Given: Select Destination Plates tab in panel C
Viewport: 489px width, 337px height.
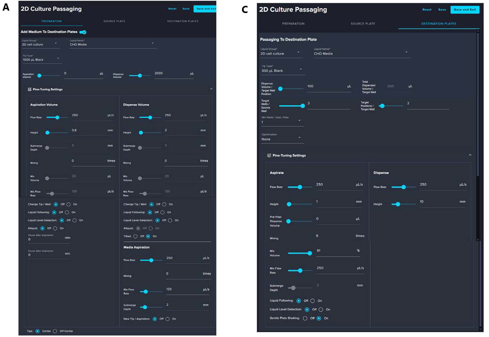Looking at the screenshot, I should (439, 24).
